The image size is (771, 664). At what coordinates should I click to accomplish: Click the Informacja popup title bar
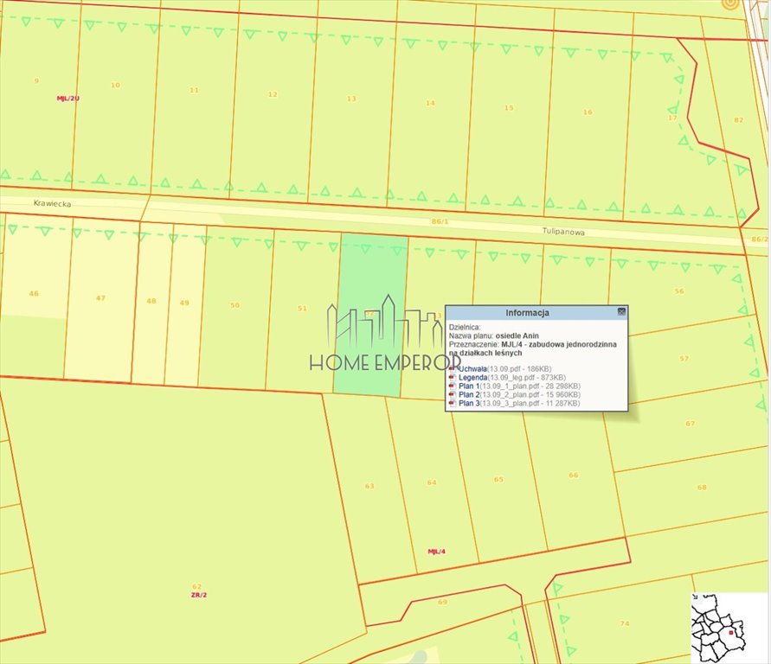pos(528,312)
